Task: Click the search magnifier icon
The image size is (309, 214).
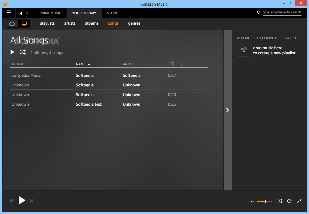Action: pyautogui.click(x=259, y=12)
